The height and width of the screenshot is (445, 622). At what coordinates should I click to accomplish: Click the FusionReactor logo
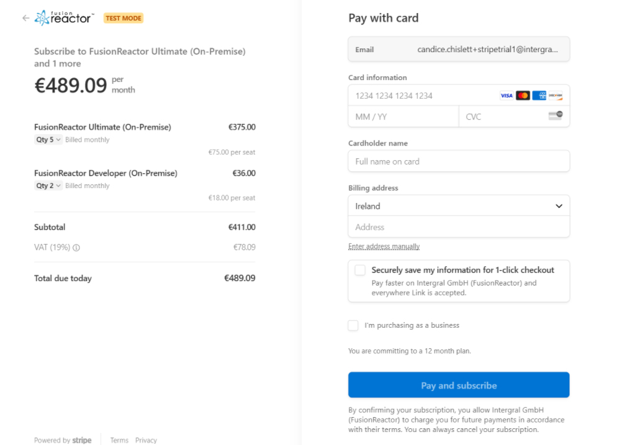[x=65, y=18]
